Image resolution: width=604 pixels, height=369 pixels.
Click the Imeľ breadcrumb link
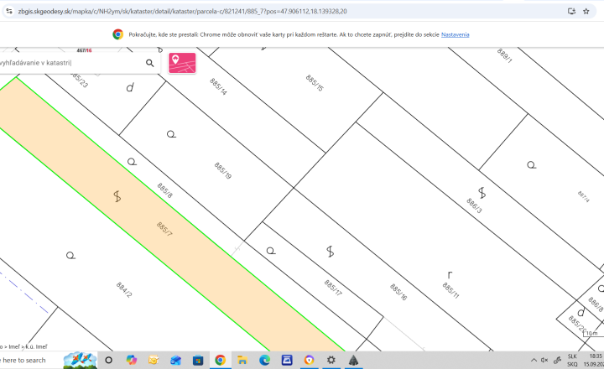[14, 346]
